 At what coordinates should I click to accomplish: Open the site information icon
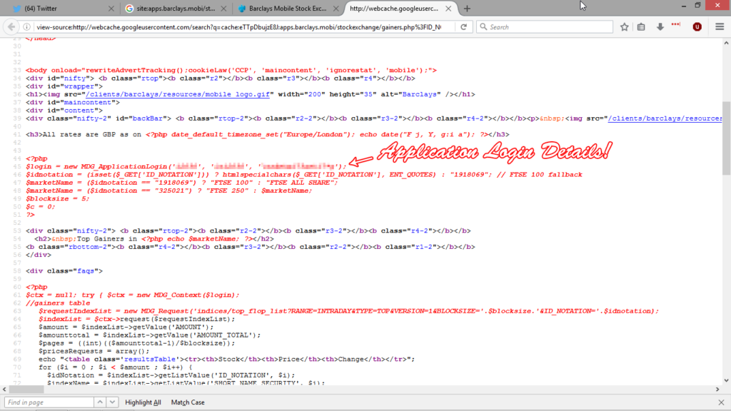pyautogui.click(x=26, y=27)
